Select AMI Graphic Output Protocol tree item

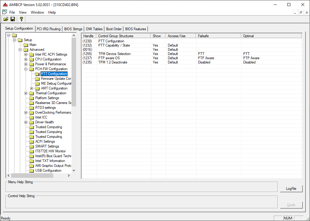[53, 166]
